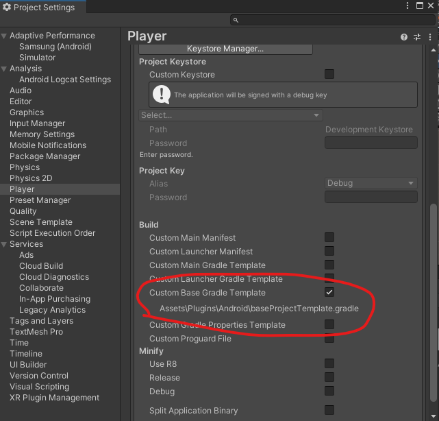
Task: Focus the settings search field
Action: 333,20
